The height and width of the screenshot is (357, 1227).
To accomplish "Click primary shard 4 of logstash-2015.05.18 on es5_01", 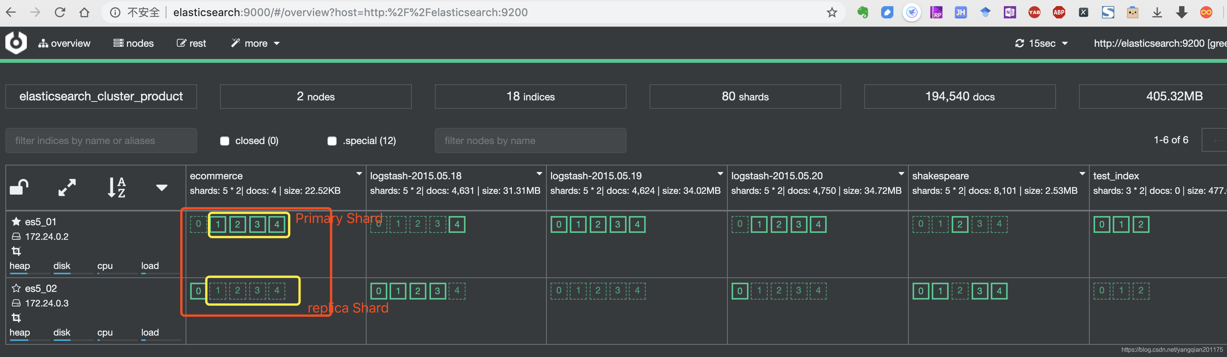I will click(x=457, y=224).
